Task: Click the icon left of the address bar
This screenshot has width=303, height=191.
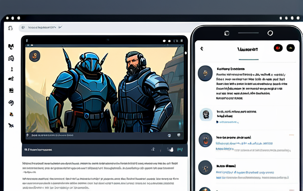Action: pyautogui.click(x=10, y=28)
